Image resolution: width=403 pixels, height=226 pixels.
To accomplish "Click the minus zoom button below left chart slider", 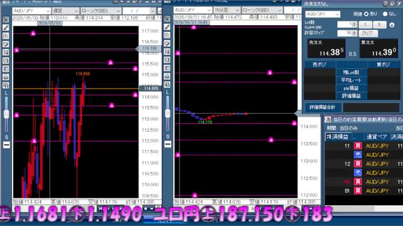I will point(6,145).
